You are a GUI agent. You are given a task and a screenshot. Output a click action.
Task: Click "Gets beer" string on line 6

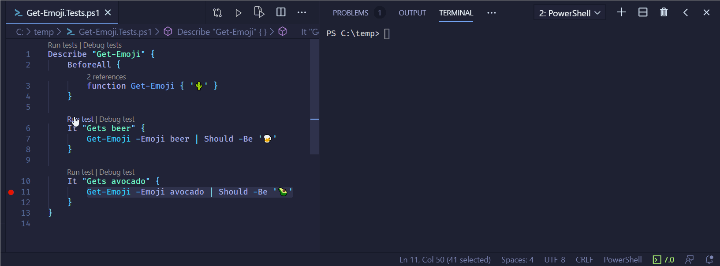(x=109, y=128)
